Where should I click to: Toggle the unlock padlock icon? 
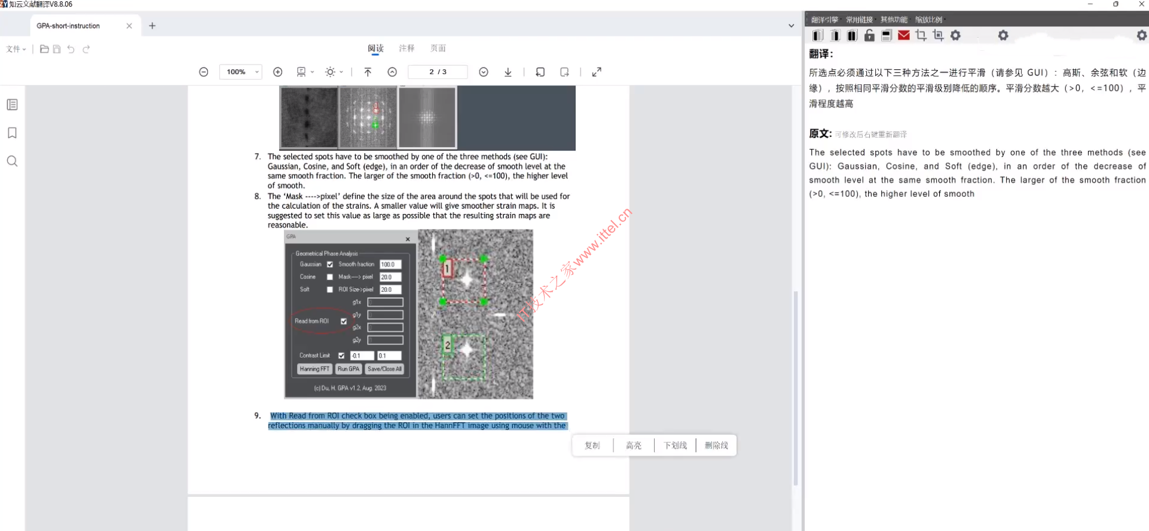869,36
